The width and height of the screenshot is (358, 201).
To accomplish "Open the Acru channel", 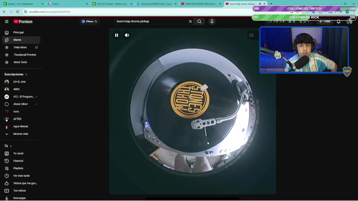I will tap(21, 112).
